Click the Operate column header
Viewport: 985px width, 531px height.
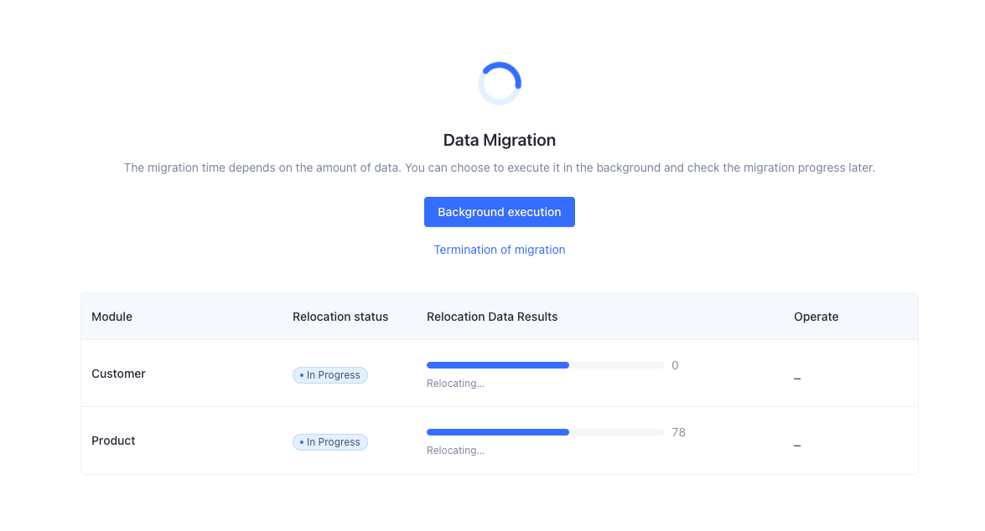(x=816, y=317)
